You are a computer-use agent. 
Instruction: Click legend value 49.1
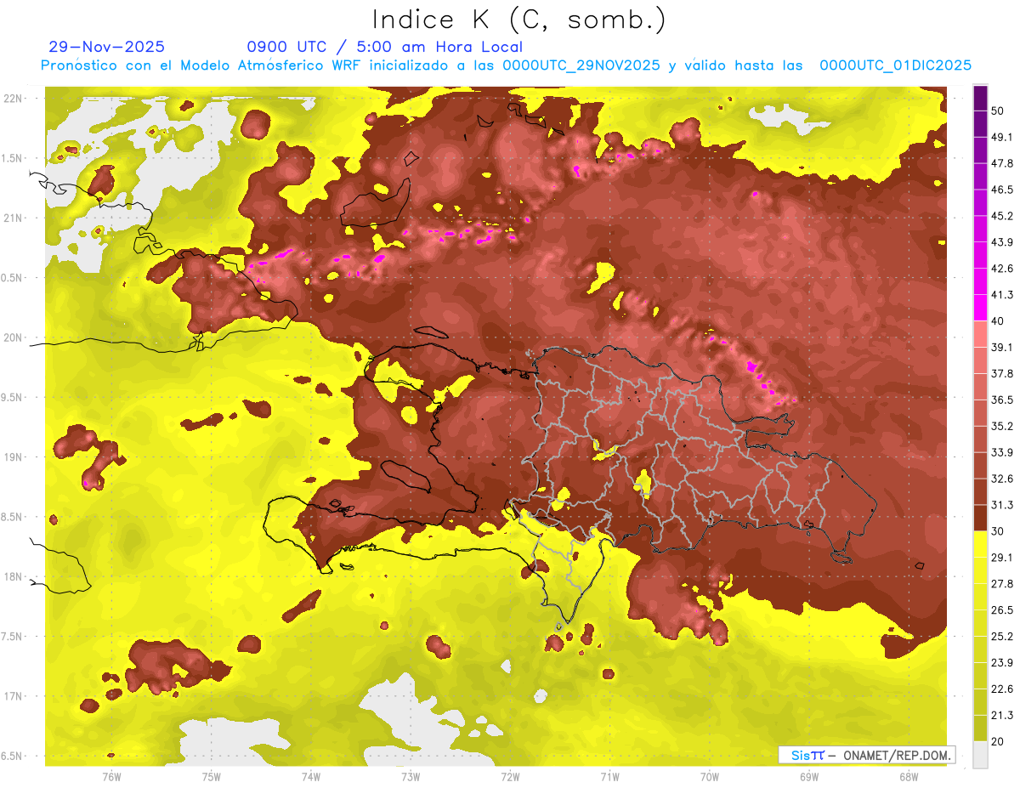1002,137
